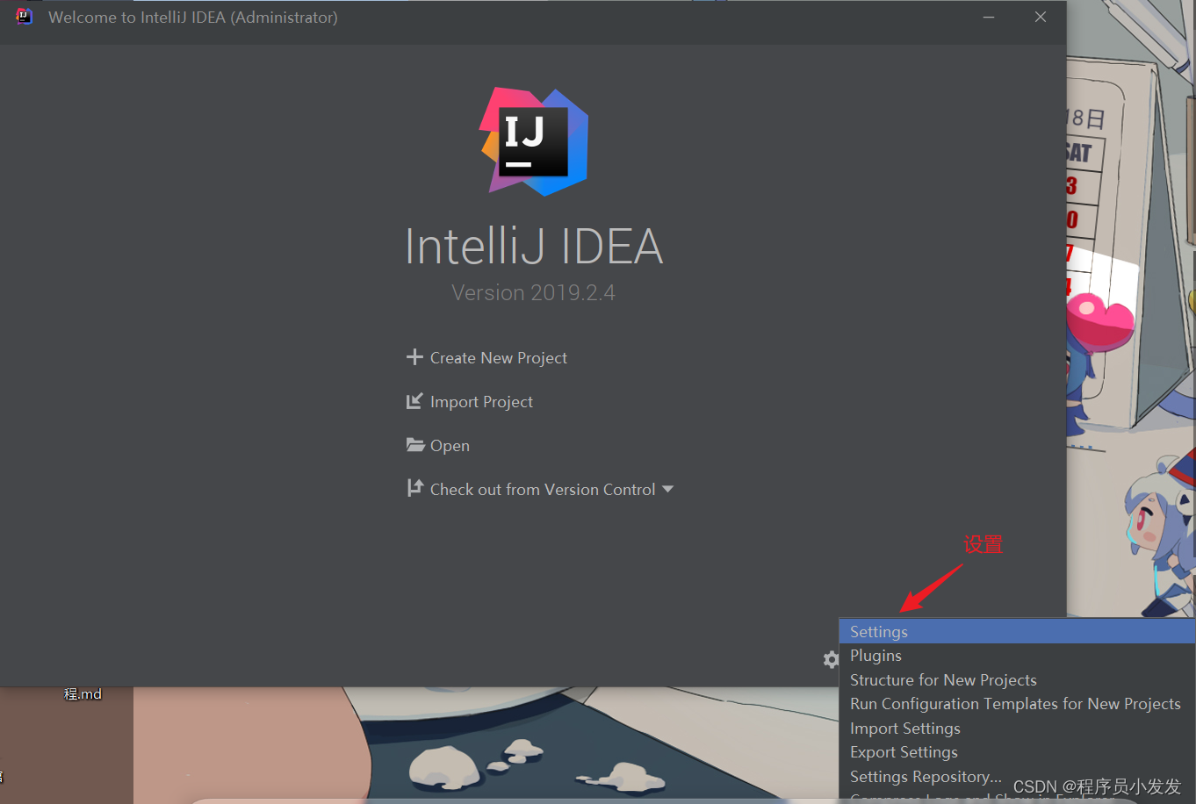Click the import arrow icon beside Import Project
Image resolution: width=1196 pixels, height=804 pixels.
(414, 401)
